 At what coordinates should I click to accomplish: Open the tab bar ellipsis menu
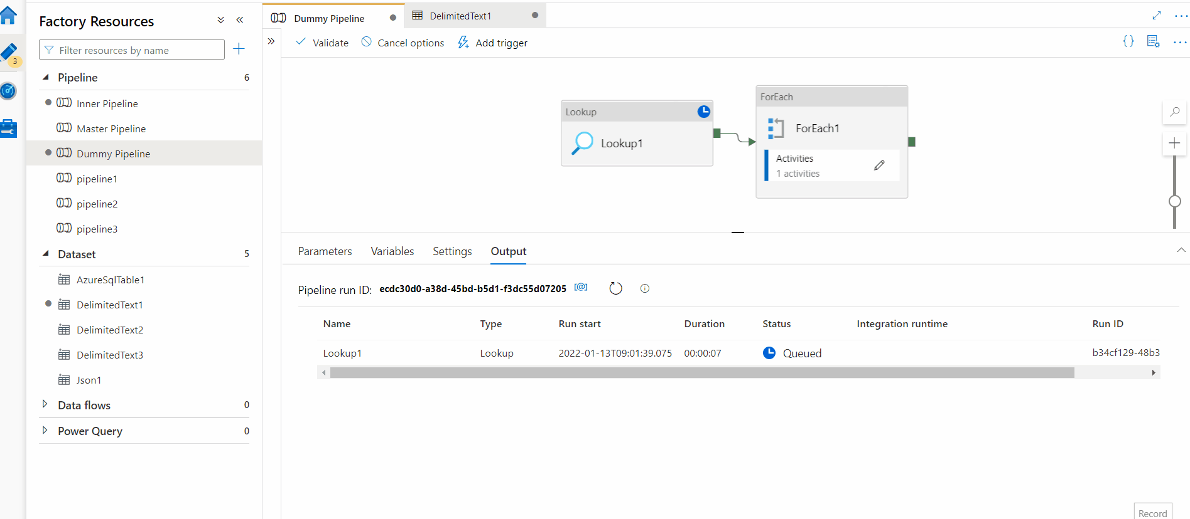[1181, 16]
